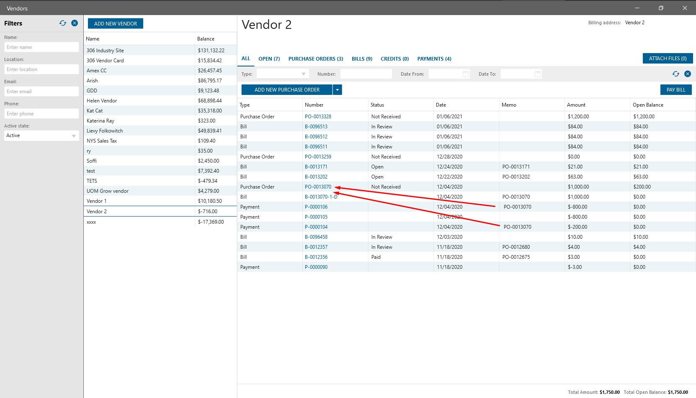Sort transactions by Status column header
The width and height of the screenshot is (696, 398).
401,105
